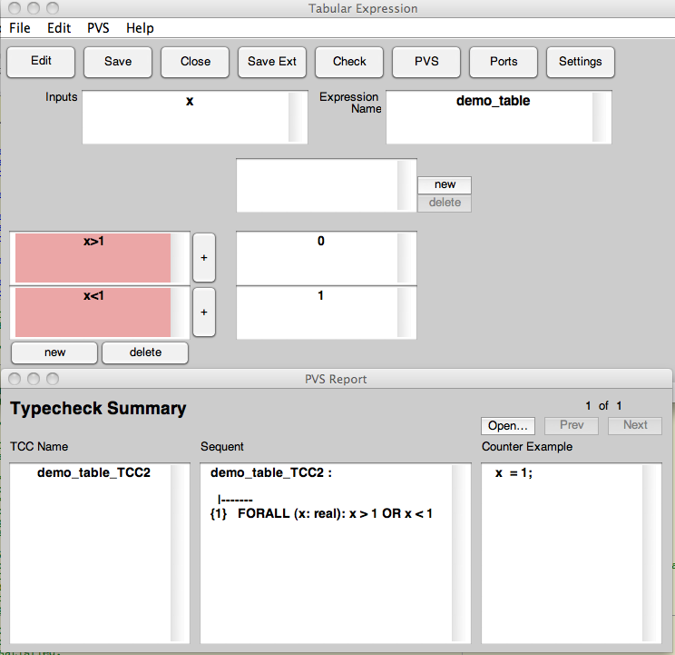This screenshot has width=675, height=655.
Task: Run the Check button
Action: click(x=349, y=62)
